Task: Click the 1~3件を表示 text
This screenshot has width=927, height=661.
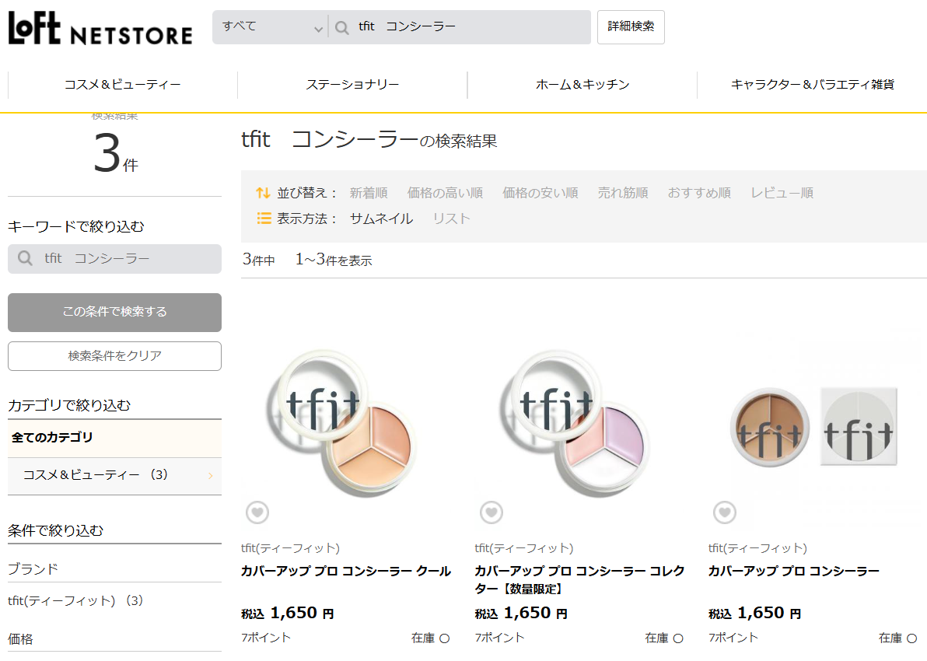Action: click(x=334, y=261)
